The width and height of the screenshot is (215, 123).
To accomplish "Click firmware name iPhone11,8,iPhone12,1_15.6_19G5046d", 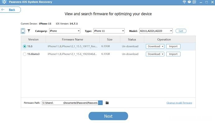I will 72,54.
